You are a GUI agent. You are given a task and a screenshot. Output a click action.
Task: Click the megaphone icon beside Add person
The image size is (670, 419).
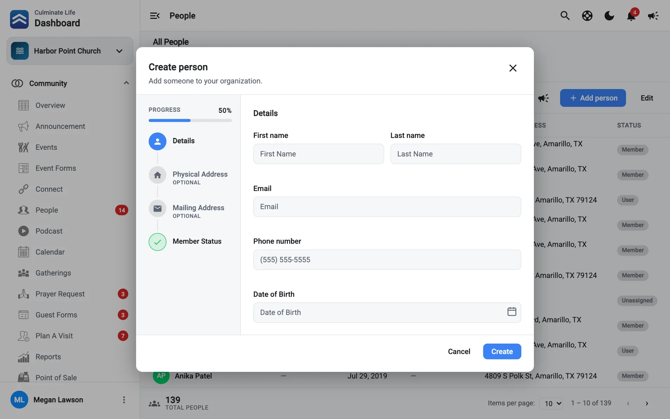coord(543,98)
